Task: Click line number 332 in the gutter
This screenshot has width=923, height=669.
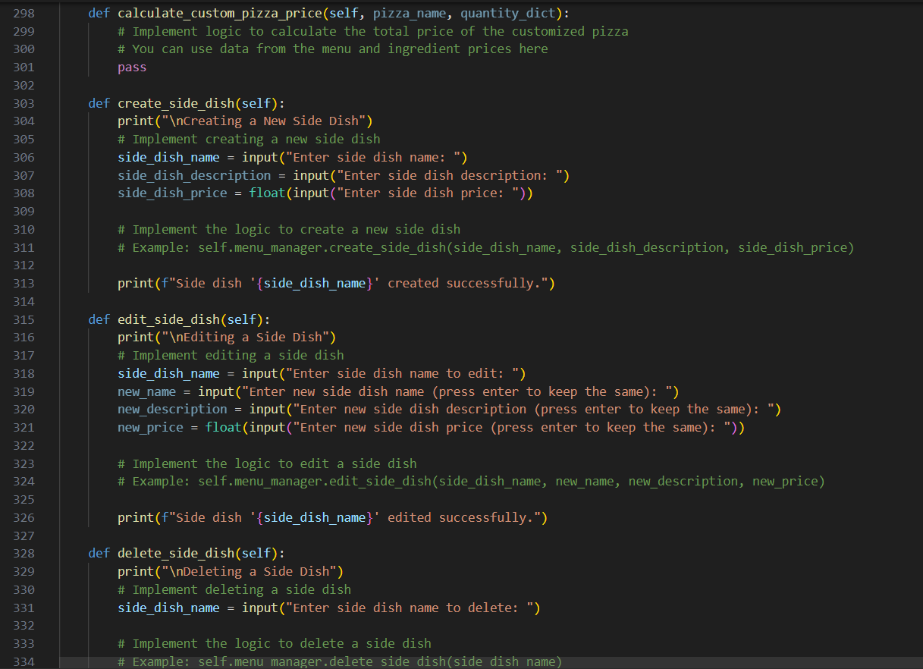Action: coord(24,626)
